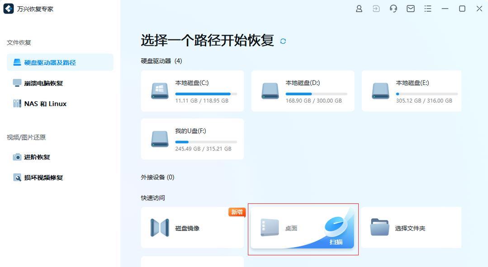The height and width of the screenshot is (267, 488).
Task: Click E: drive usage bar
Action: point(426,94)
